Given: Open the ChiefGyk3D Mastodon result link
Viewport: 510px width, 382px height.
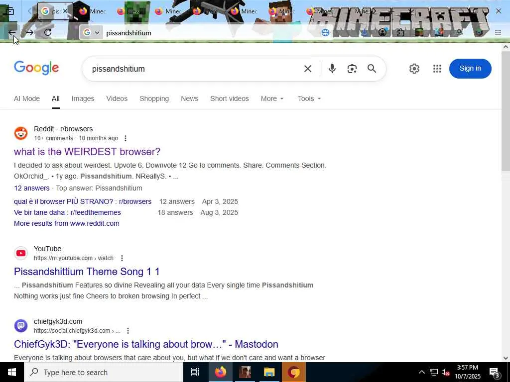Looking at the screenshot, I should coord(146,344).
